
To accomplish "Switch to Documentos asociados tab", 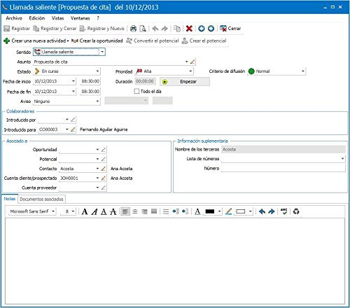I will [41, 199].
